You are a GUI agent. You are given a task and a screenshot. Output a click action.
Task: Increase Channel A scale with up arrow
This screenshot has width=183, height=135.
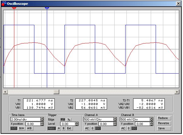click(x=115, y=118)
